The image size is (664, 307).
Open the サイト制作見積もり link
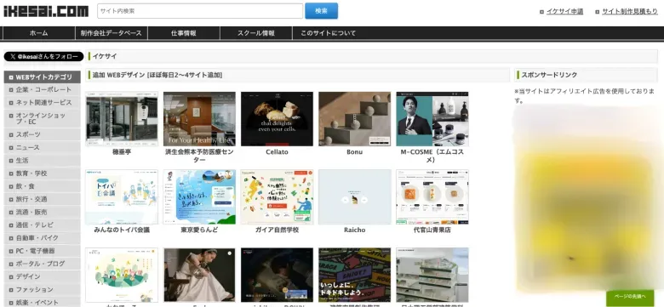click(x=630, y=12)
